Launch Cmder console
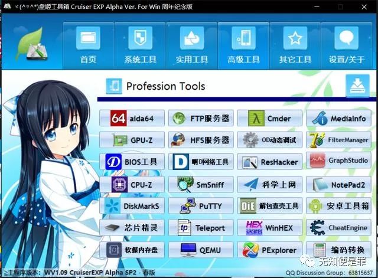The image size is (378, 278). click(270, 118)
